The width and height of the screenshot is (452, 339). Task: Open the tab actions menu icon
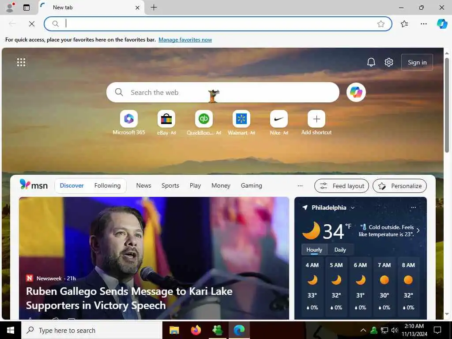[26, 8]
